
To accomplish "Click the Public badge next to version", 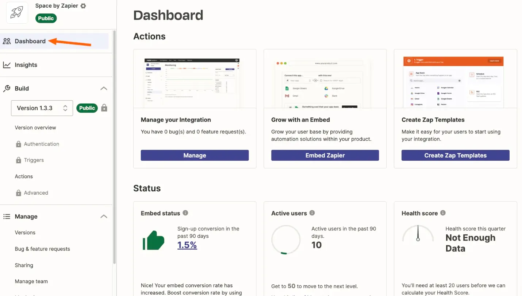I will (87, 108).
